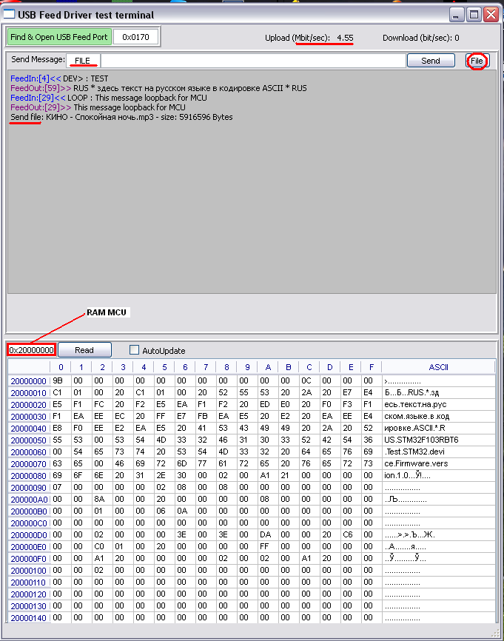Click ASCII text 'US.STM32F103RBT6'
Screen dimensions: 504x641
click(421, 440)
